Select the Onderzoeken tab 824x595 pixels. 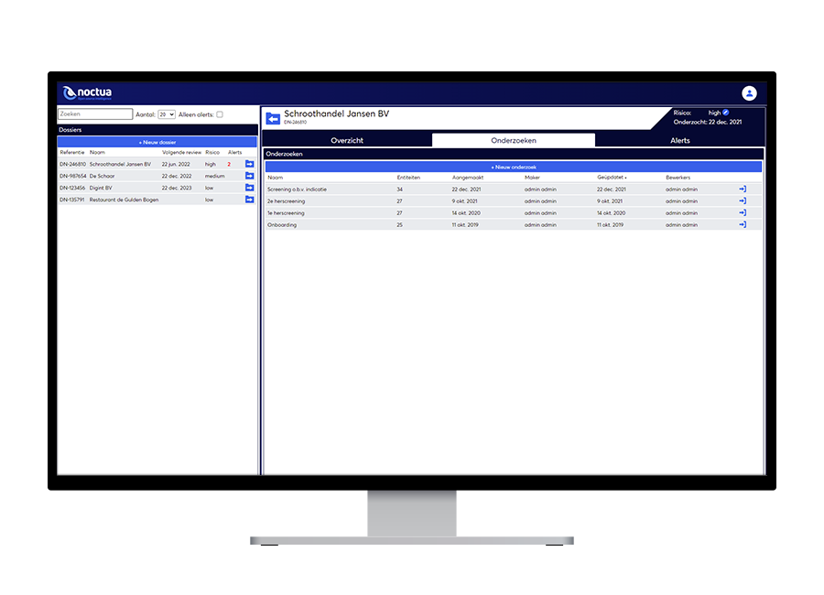(x=514, y=140)
